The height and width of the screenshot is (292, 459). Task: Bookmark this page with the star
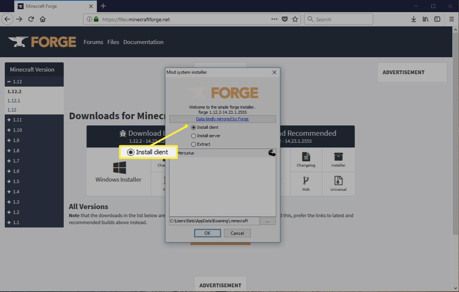coord(295,19)
